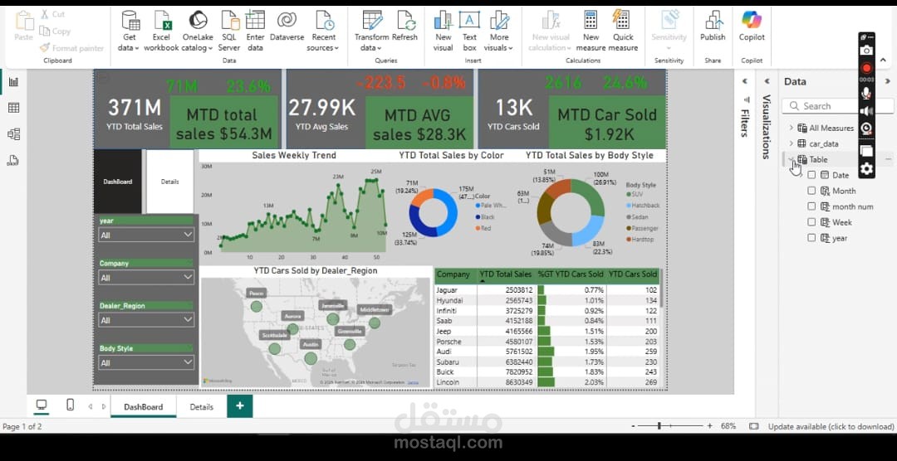This screenshot has height=461, width=897.
Task: Toggle recorder microphone icon
Action: (866, 93)
